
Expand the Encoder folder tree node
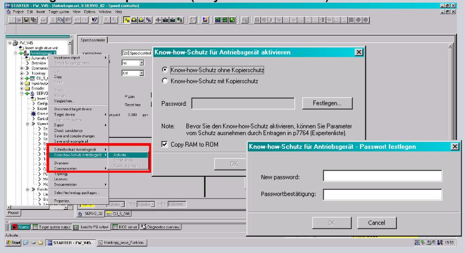coord(21,88)
